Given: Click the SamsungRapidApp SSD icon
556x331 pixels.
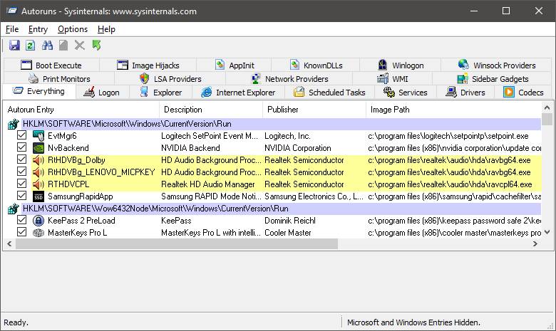Looking at the screenshot, I should click(38, 196).
